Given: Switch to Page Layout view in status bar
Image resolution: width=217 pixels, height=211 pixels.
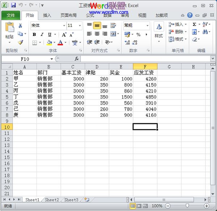Looking at the screenshot, I should pos(139,206).
